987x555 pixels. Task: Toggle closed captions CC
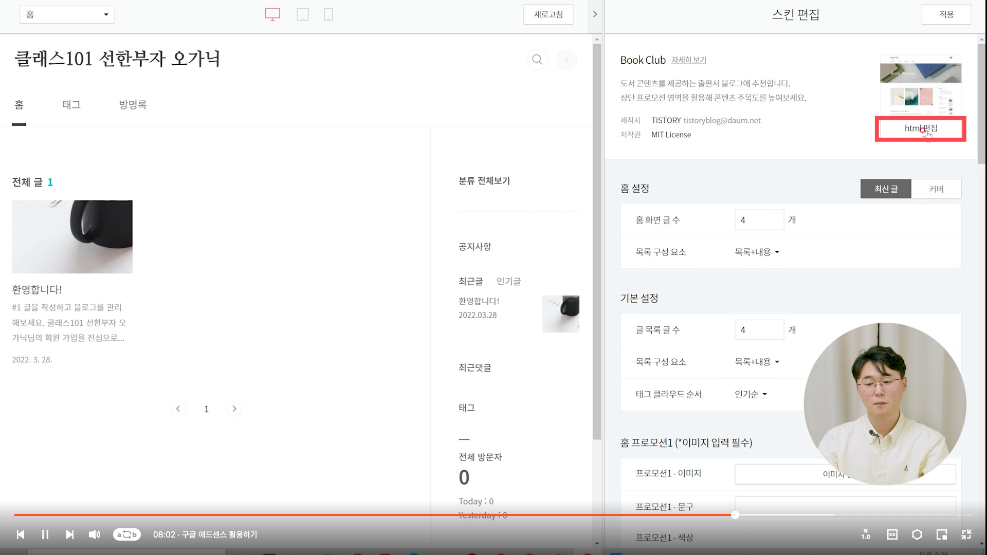coord(892,534)
